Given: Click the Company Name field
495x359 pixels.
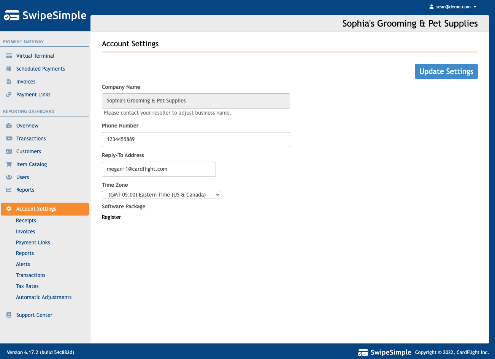Looking at the screenshot, I should click(196, 101).
